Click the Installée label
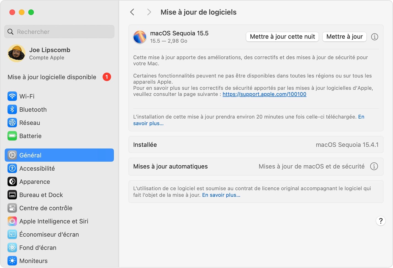The image size is (393, 268). click(145, 145)
